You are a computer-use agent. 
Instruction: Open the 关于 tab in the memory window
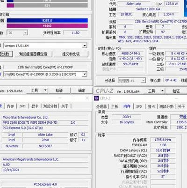tap(181, 106)
